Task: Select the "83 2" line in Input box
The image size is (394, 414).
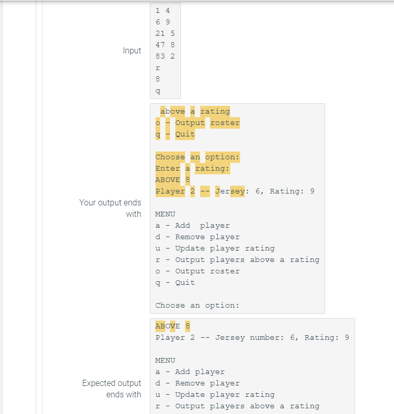Action: pos(165,56)
